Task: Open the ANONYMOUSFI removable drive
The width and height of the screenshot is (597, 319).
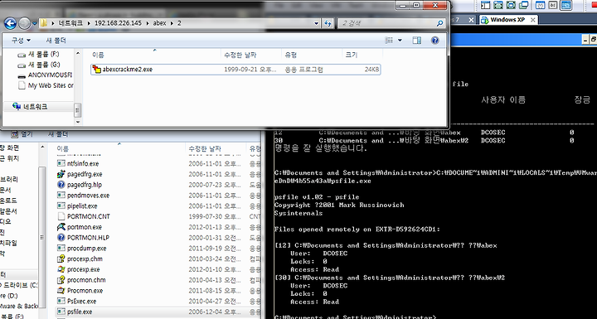Action: [x=45, y=75]
